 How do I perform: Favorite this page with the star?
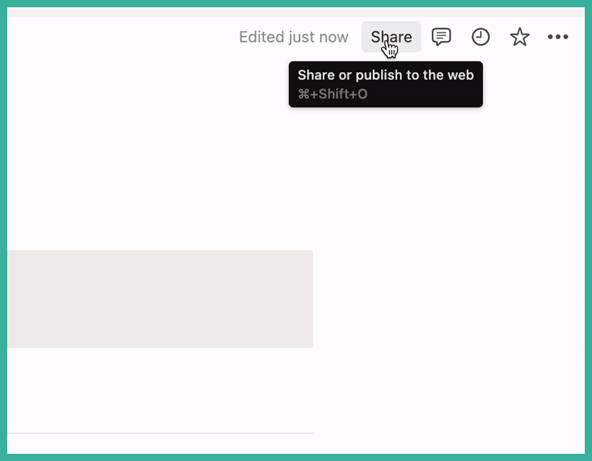(520, 37)
